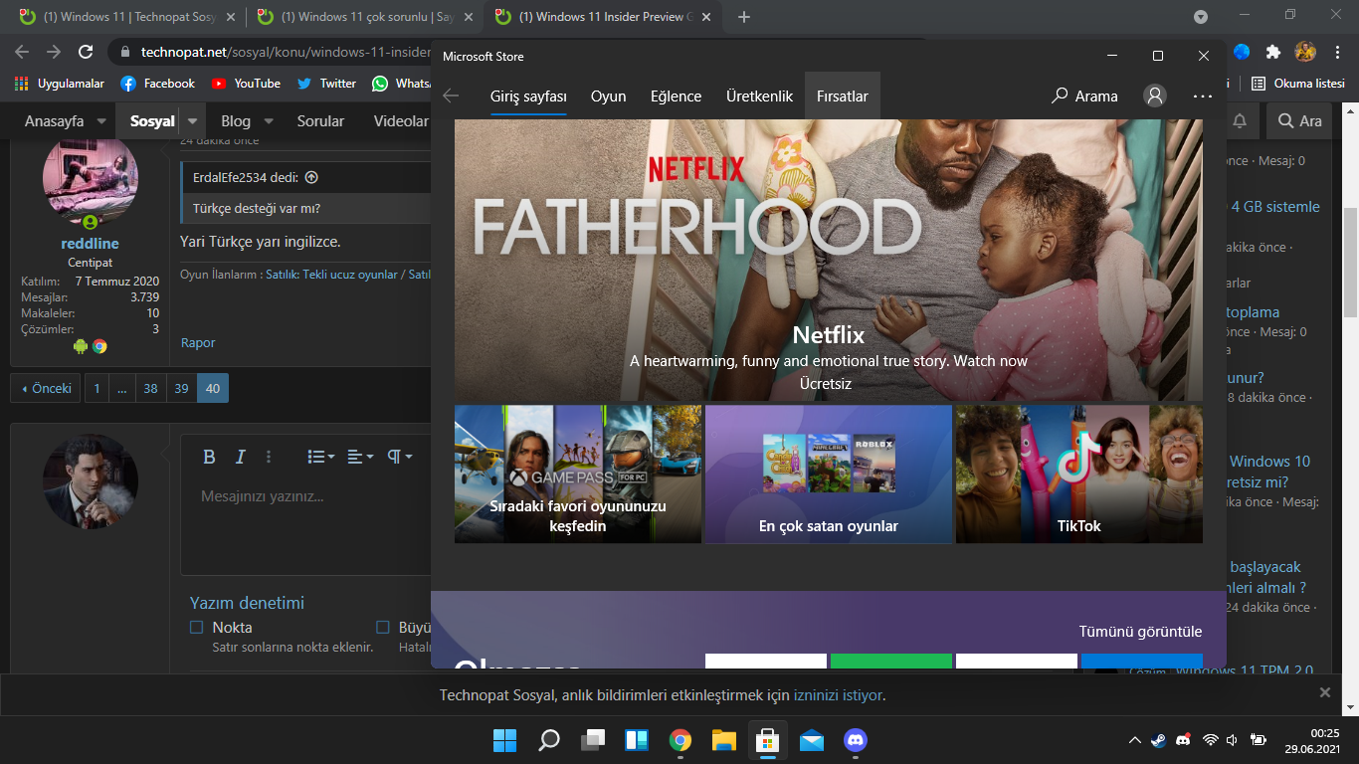Open the Chrome three-dot menu
The image size is (1359, 764).
(x=1336, y=52)
